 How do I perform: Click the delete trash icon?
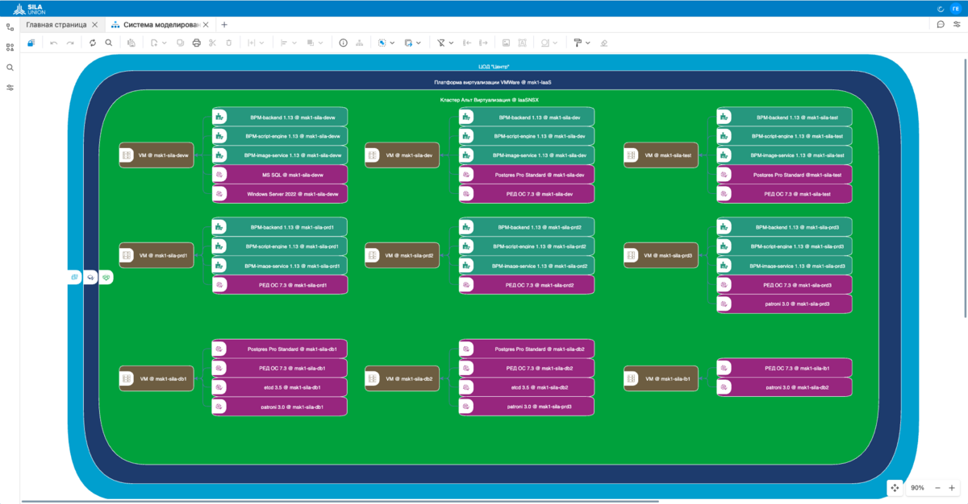(229, 43)
